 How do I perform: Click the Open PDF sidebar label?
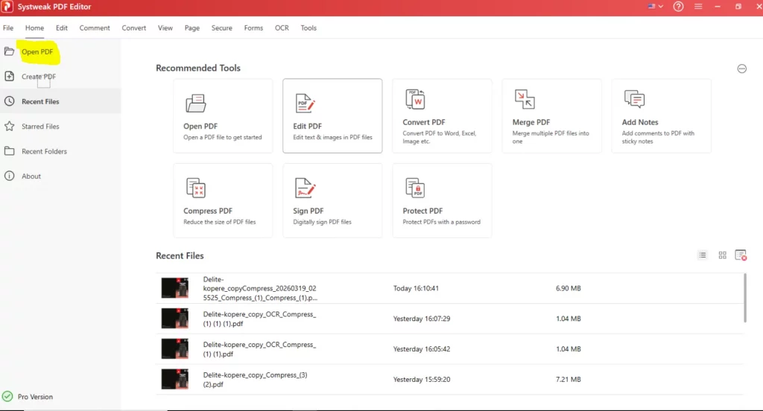37,51
